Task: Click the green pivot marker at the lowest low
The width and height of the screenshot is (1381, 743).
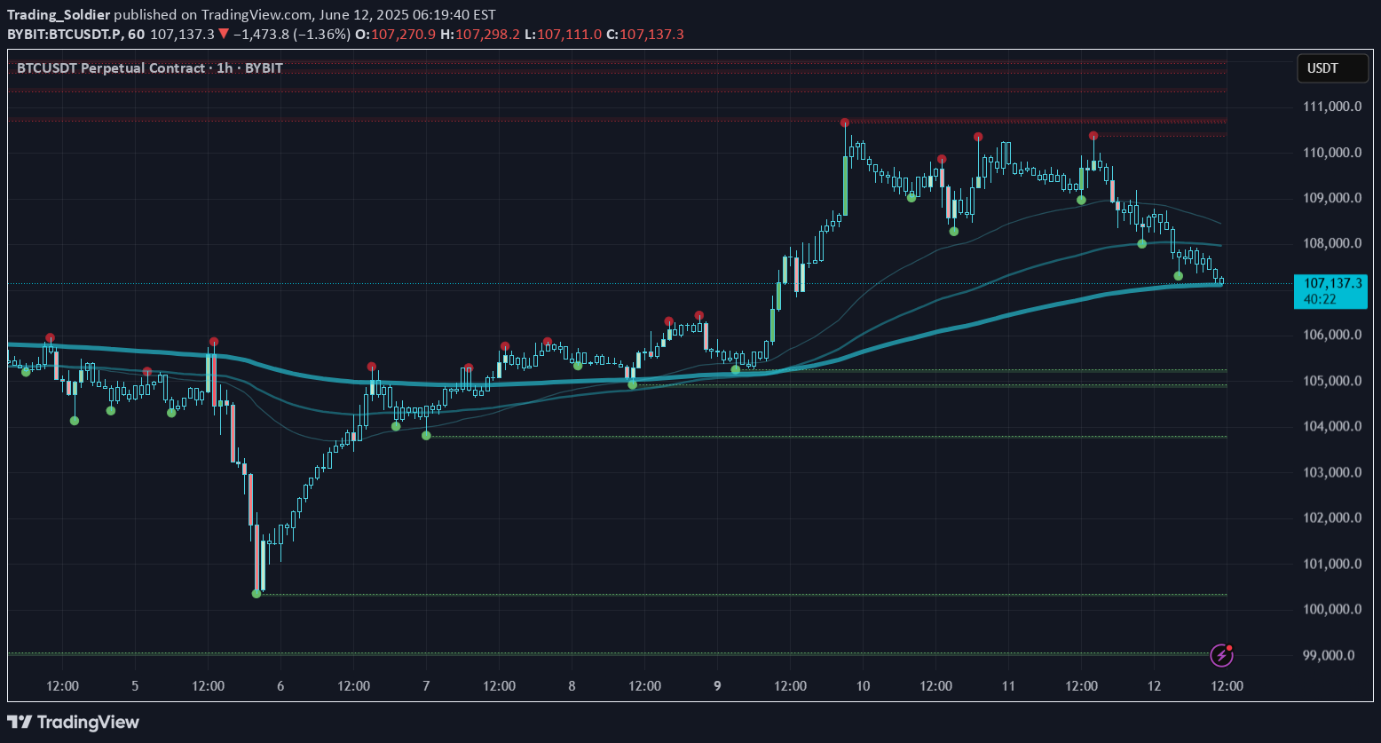Action: pyautogui.click(x=256, y=593)
